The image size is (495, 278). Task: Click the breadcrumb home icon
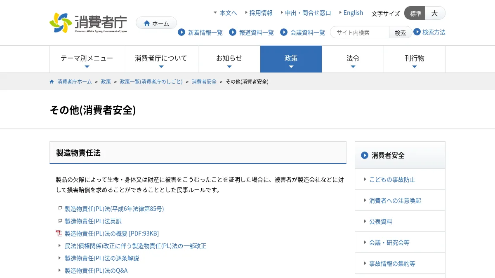[52, 82]
